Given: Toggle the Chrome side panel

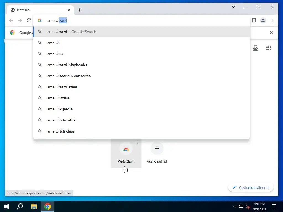Looking at the screenshot, I should coord(254,20).
